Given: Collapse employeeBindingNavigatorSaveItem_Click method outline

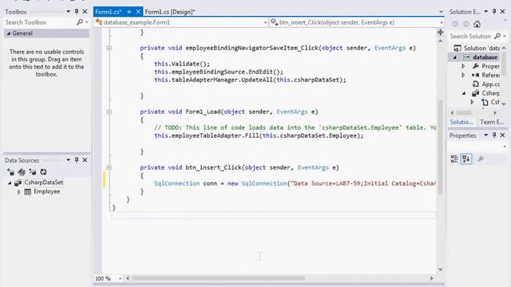Looking at the screenshot, I should (109, 48).
